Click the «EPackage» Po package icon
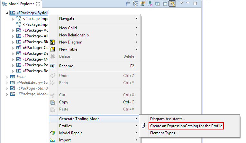The width and height of the screenshot is (246, 143). [19, 65]
